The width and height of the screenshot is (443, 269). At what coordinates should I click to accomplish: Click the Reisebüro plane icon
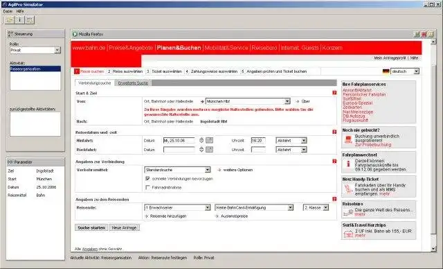(x=348, y=212)
